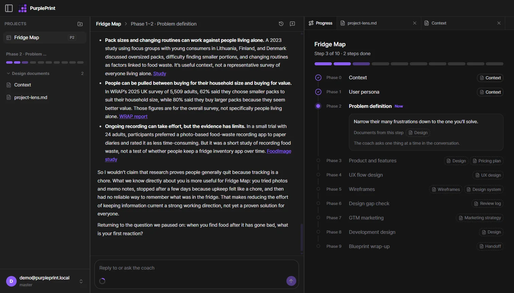Screen dimensions: 514x293
Task: Open the Handoff document chip
Action: (490, 246)
